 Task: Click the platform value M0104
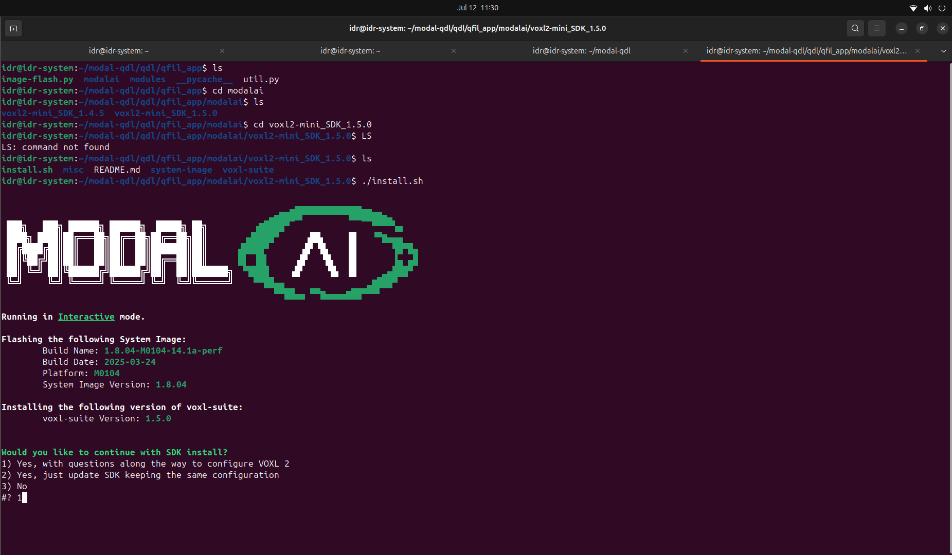[107, 373]
